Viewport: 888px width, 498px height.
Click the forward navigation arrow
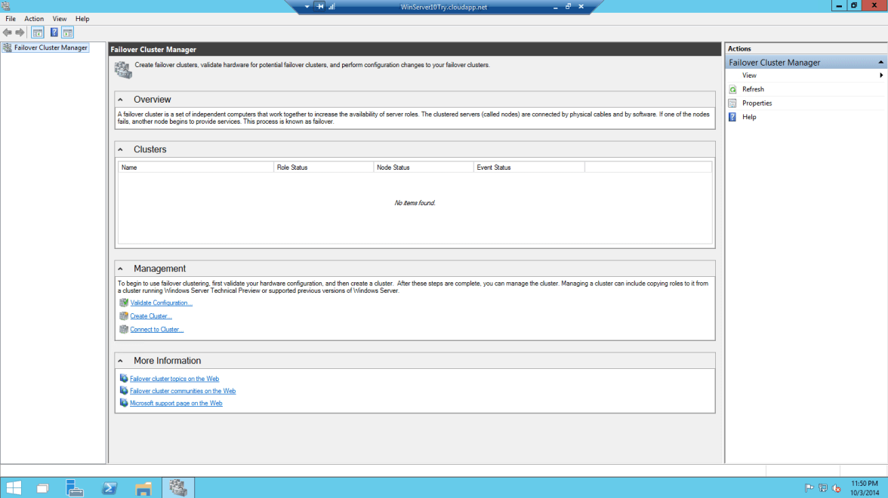20,32
